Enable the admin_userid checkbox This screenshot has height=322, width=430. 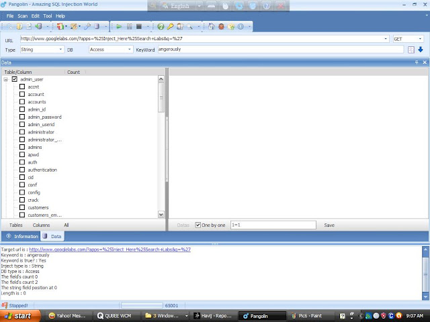(x=22, y=124)
